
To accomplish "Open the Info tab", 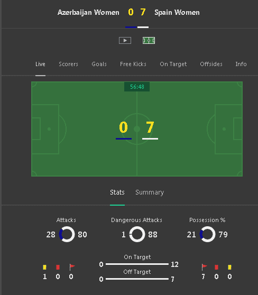I will [x=241, y=64].
